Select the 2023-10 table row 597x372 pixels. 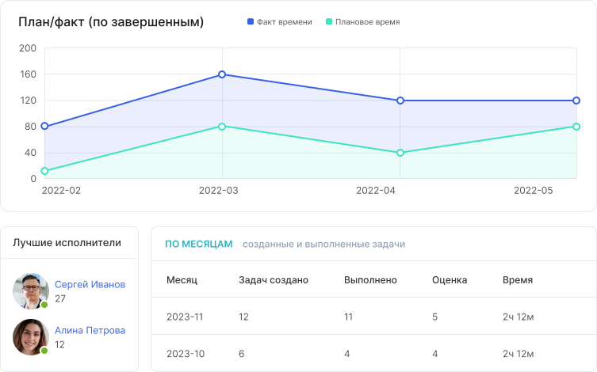tap(373, 353)
